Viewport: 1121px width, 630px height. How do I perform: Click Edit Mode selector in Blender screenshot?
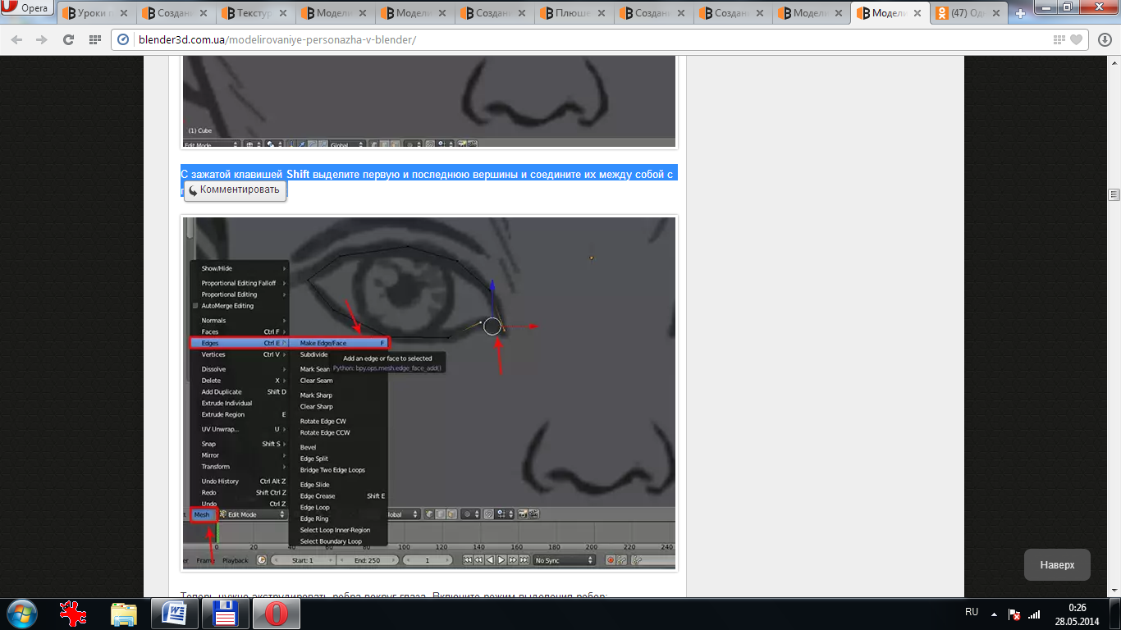pyautogui.click(x=253, y=514)
